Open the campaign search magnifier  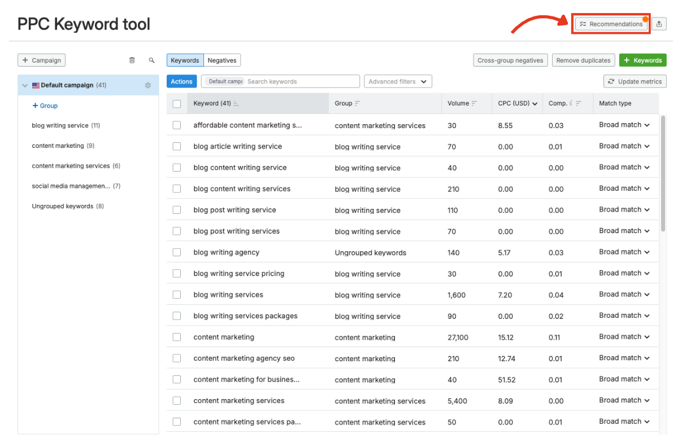(x=150, y=60)
